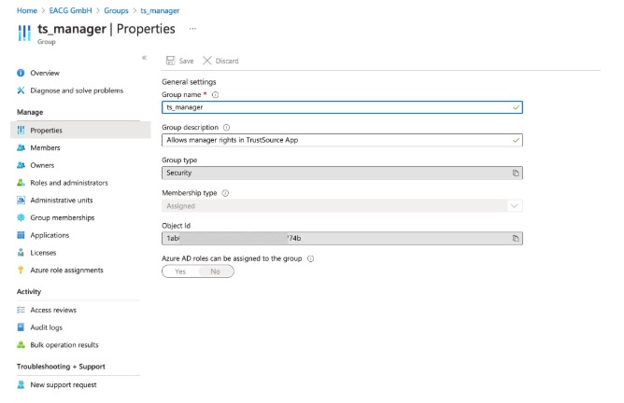Viewport: 624px width, 403px height.
Task: Go to Groups breadcrumb
Action: tap(116, 11)
